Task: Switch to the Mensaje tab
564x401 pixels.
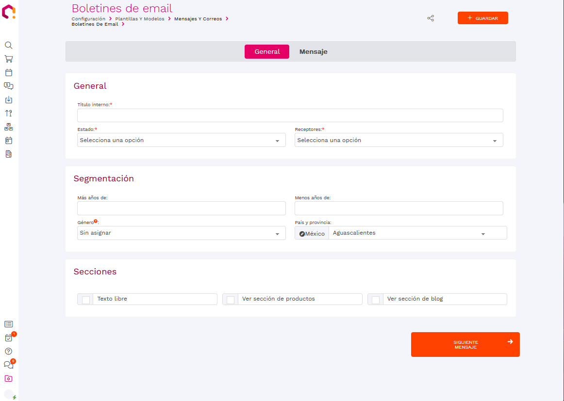Action: [x=313, y=52]
